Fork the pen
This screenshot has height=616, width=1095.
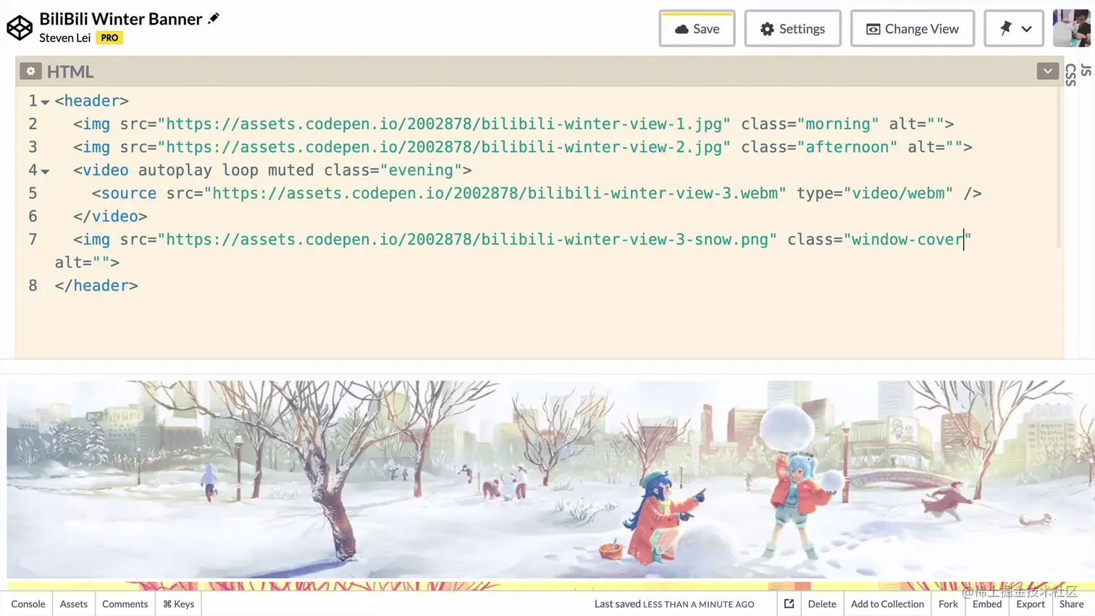point(948,604)
